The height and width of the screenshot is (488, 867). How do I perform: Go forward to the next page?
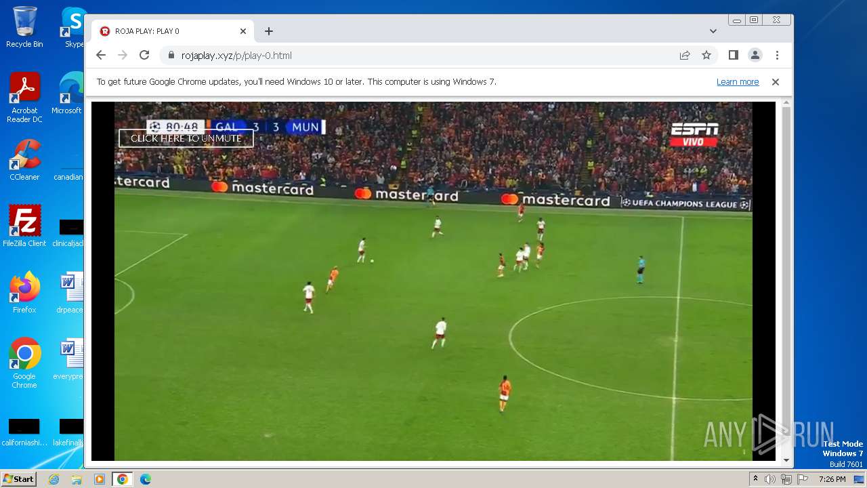pos(123,56)
